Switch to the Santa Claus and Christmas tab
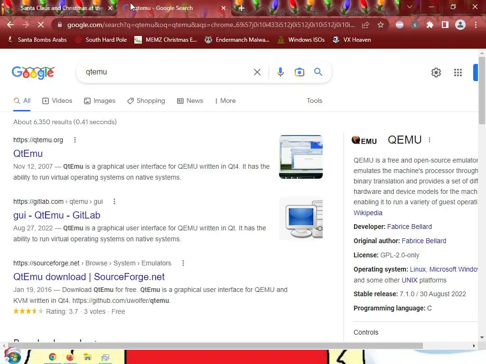This screenshot has width=486, height=364. [x=59, y=8]
